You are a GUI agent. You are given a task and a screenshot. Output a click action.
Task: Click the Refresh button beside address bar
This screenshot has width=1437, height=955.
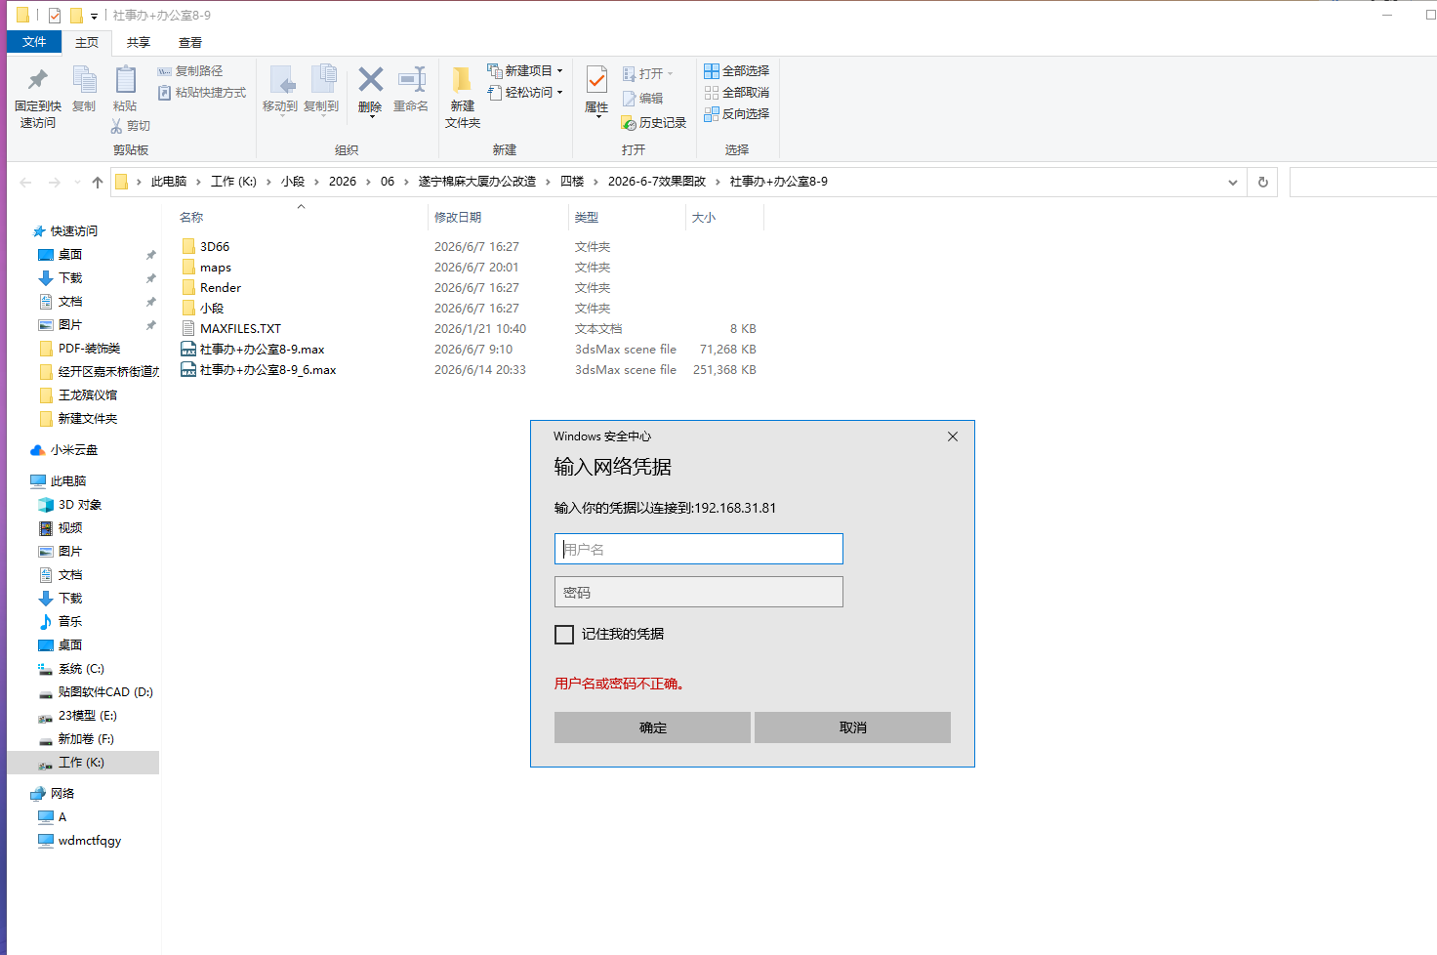click(1262, 182)
